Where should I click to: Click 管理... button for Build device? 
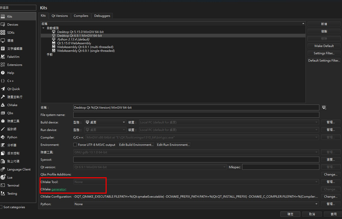pos(331,122)
